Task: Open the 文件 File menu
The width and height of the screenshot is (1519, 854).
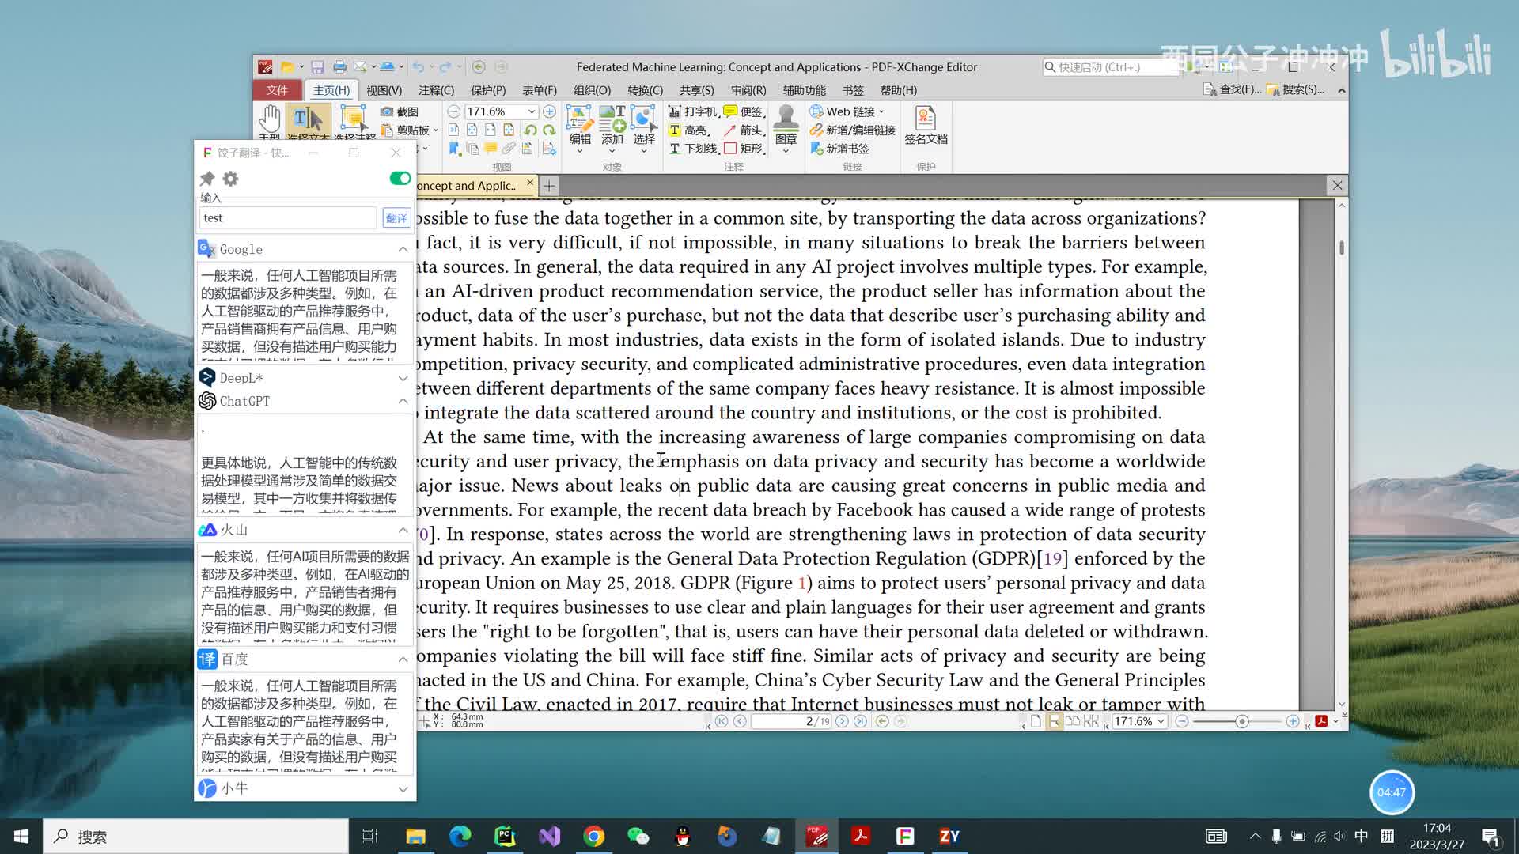Action: pyautogui.click(x=277, y=90)
